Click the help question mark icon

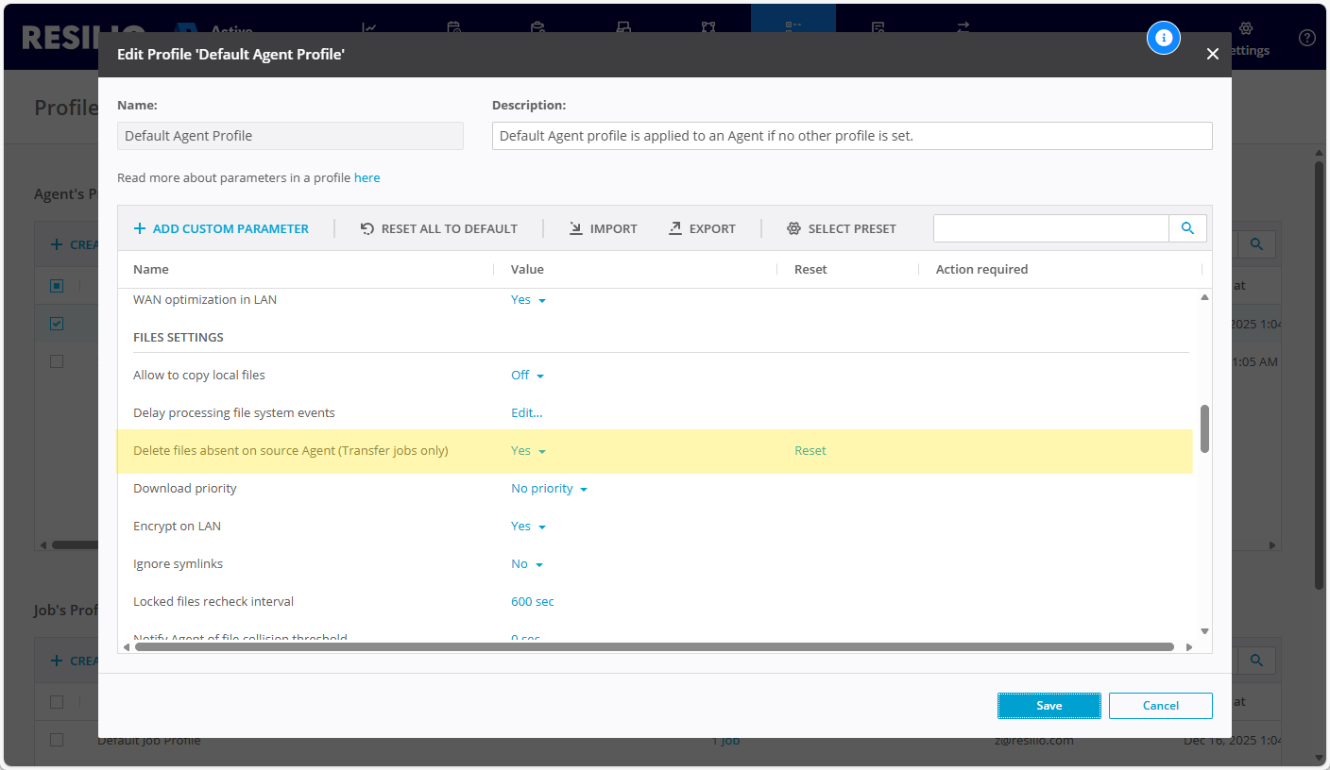[1307, 38]
